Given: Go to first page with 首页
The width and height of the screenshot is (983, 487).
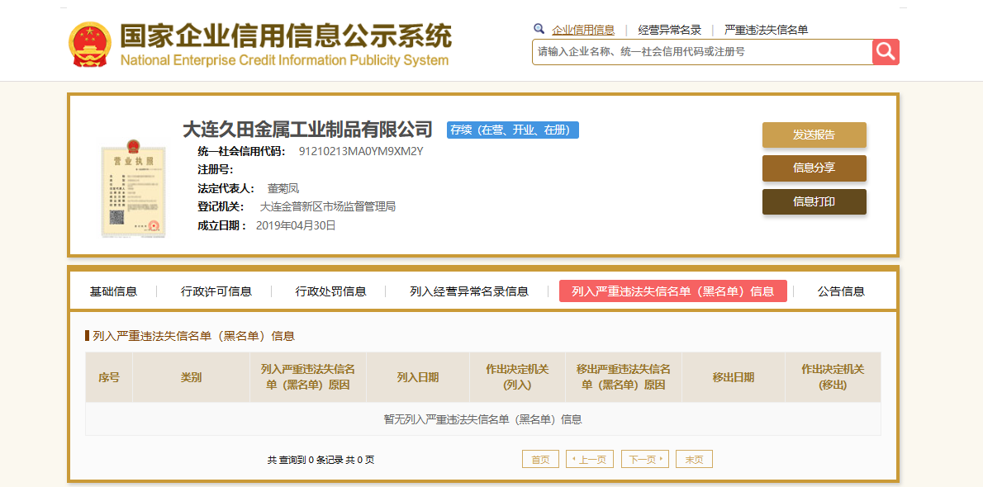Looking at the screenshot, I should click(540, 460).
